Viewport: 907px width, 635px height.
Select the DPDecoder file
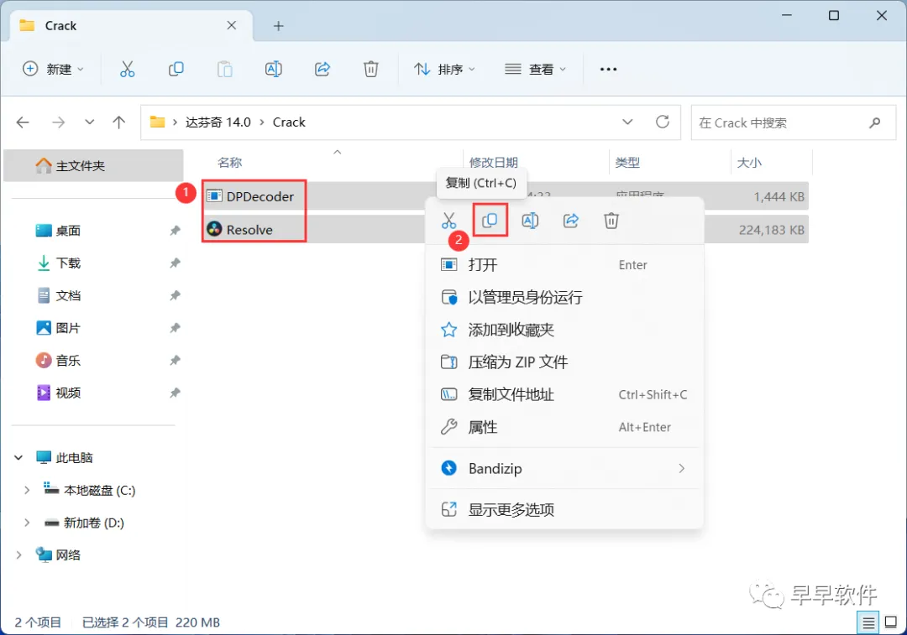pyautogui.click(x=260, y=196)
